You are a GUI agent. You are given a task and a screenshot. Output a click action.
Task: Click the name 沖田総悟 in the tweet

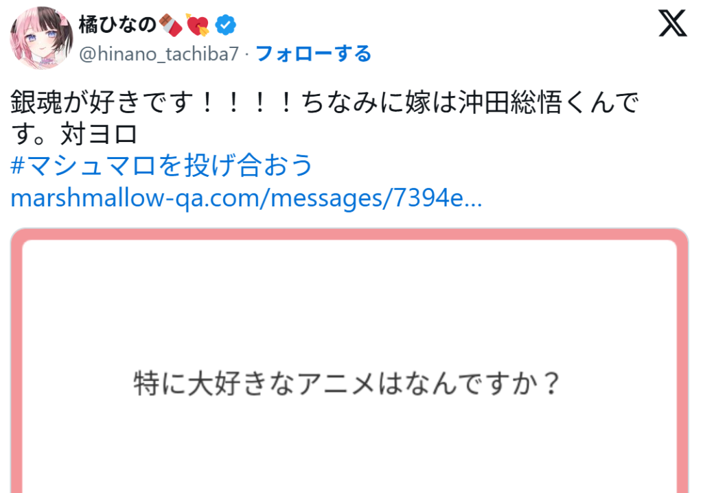click(x=511, y=102)
